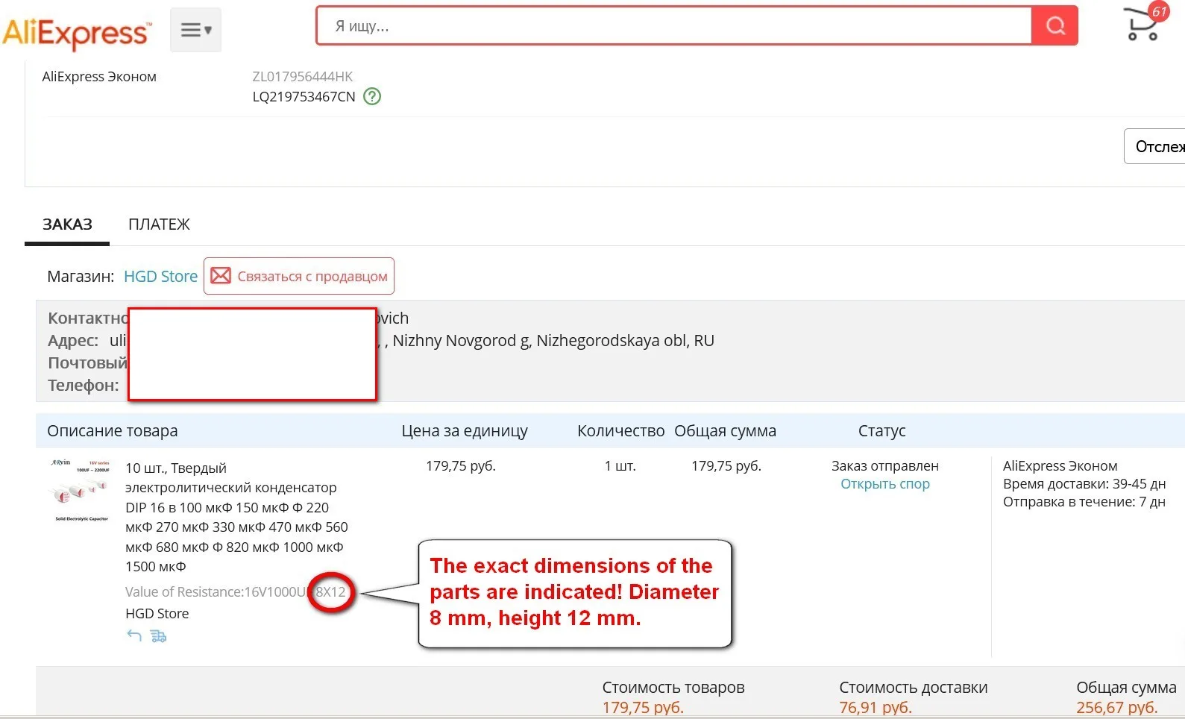The image size is (1185, 719).
Task: Click the 'Описание товара' column header
Action: click(x=113, y=431)
